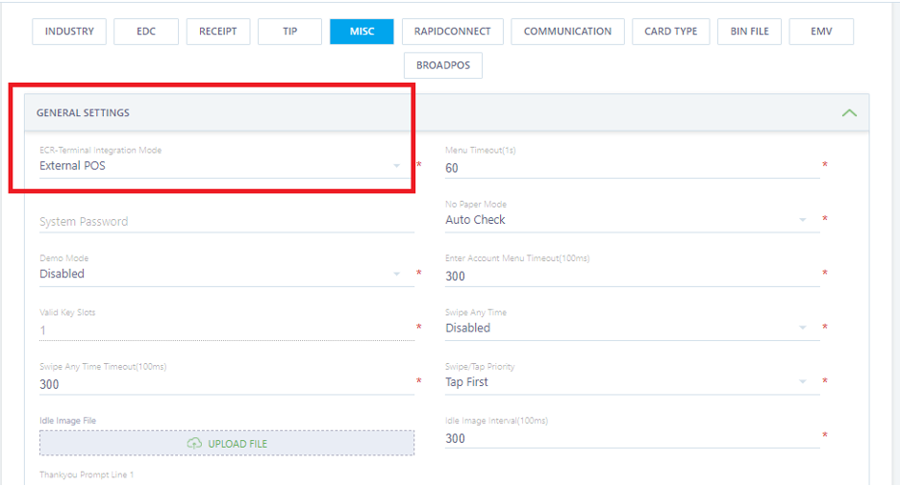Click the Menu Timeout input field
Viewport: 900px width, 486px height.
coord(631,168)
